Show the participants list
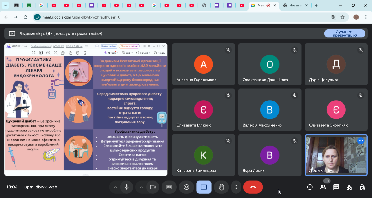 point(323,187)
